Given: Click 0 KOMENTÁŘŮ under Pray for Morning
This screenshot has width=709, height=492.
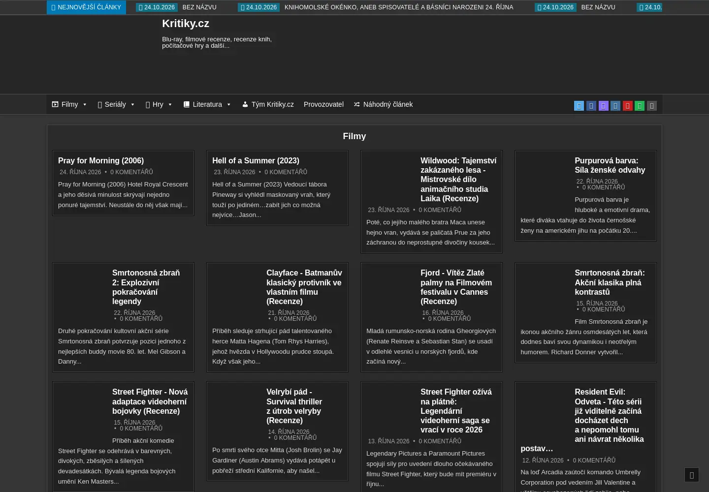Looking at the screenshot, I should [131, 172].
